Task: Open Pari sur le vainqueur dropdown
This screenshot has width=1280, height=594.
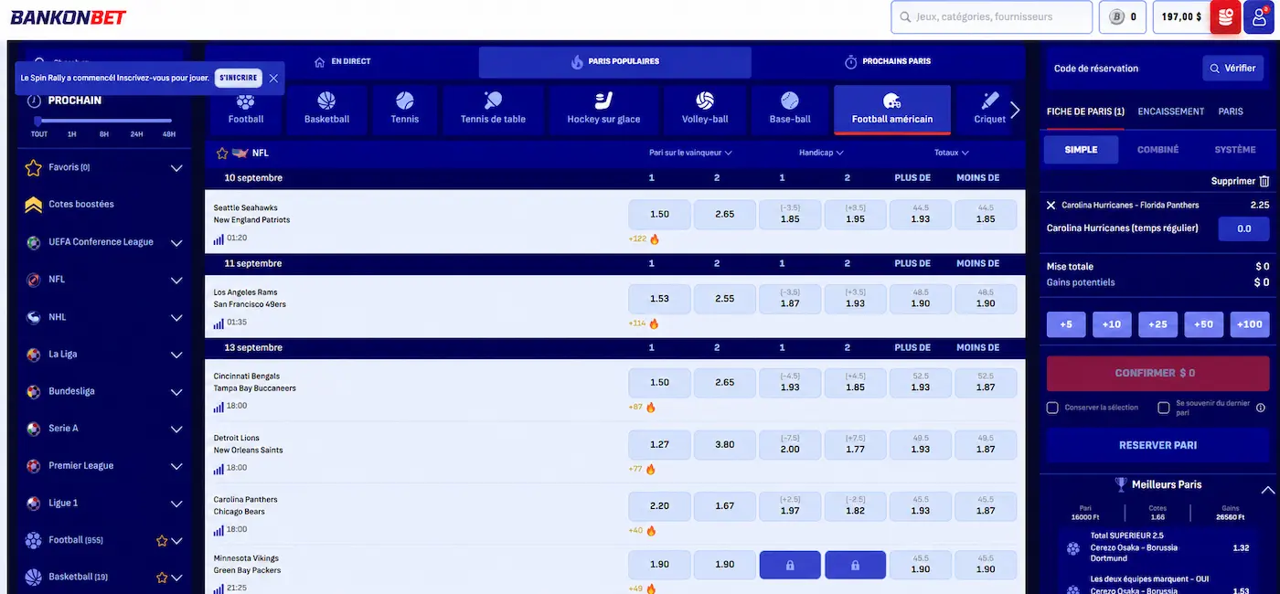Action: coord(690,153)
